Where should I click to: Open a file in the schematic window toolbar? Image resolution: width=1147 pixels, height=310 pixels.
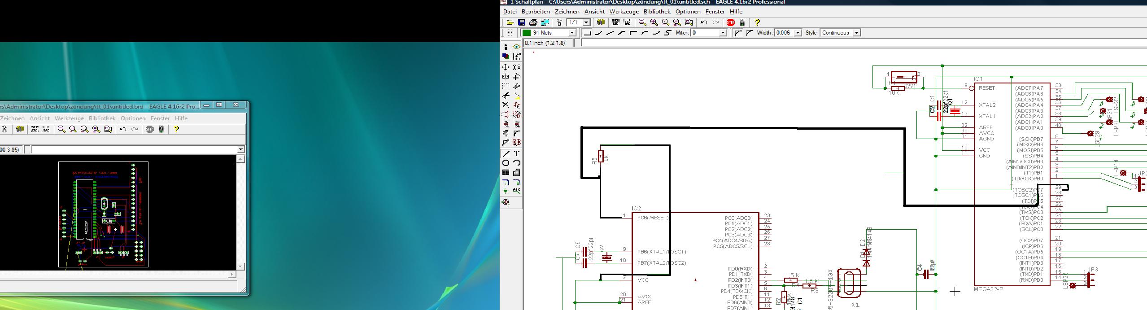click(510, 22)
